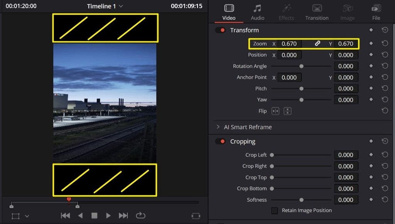Add a keyframe for Pitch
The width and height of the screenshot is (395, 224).
[x=371, y=88]
